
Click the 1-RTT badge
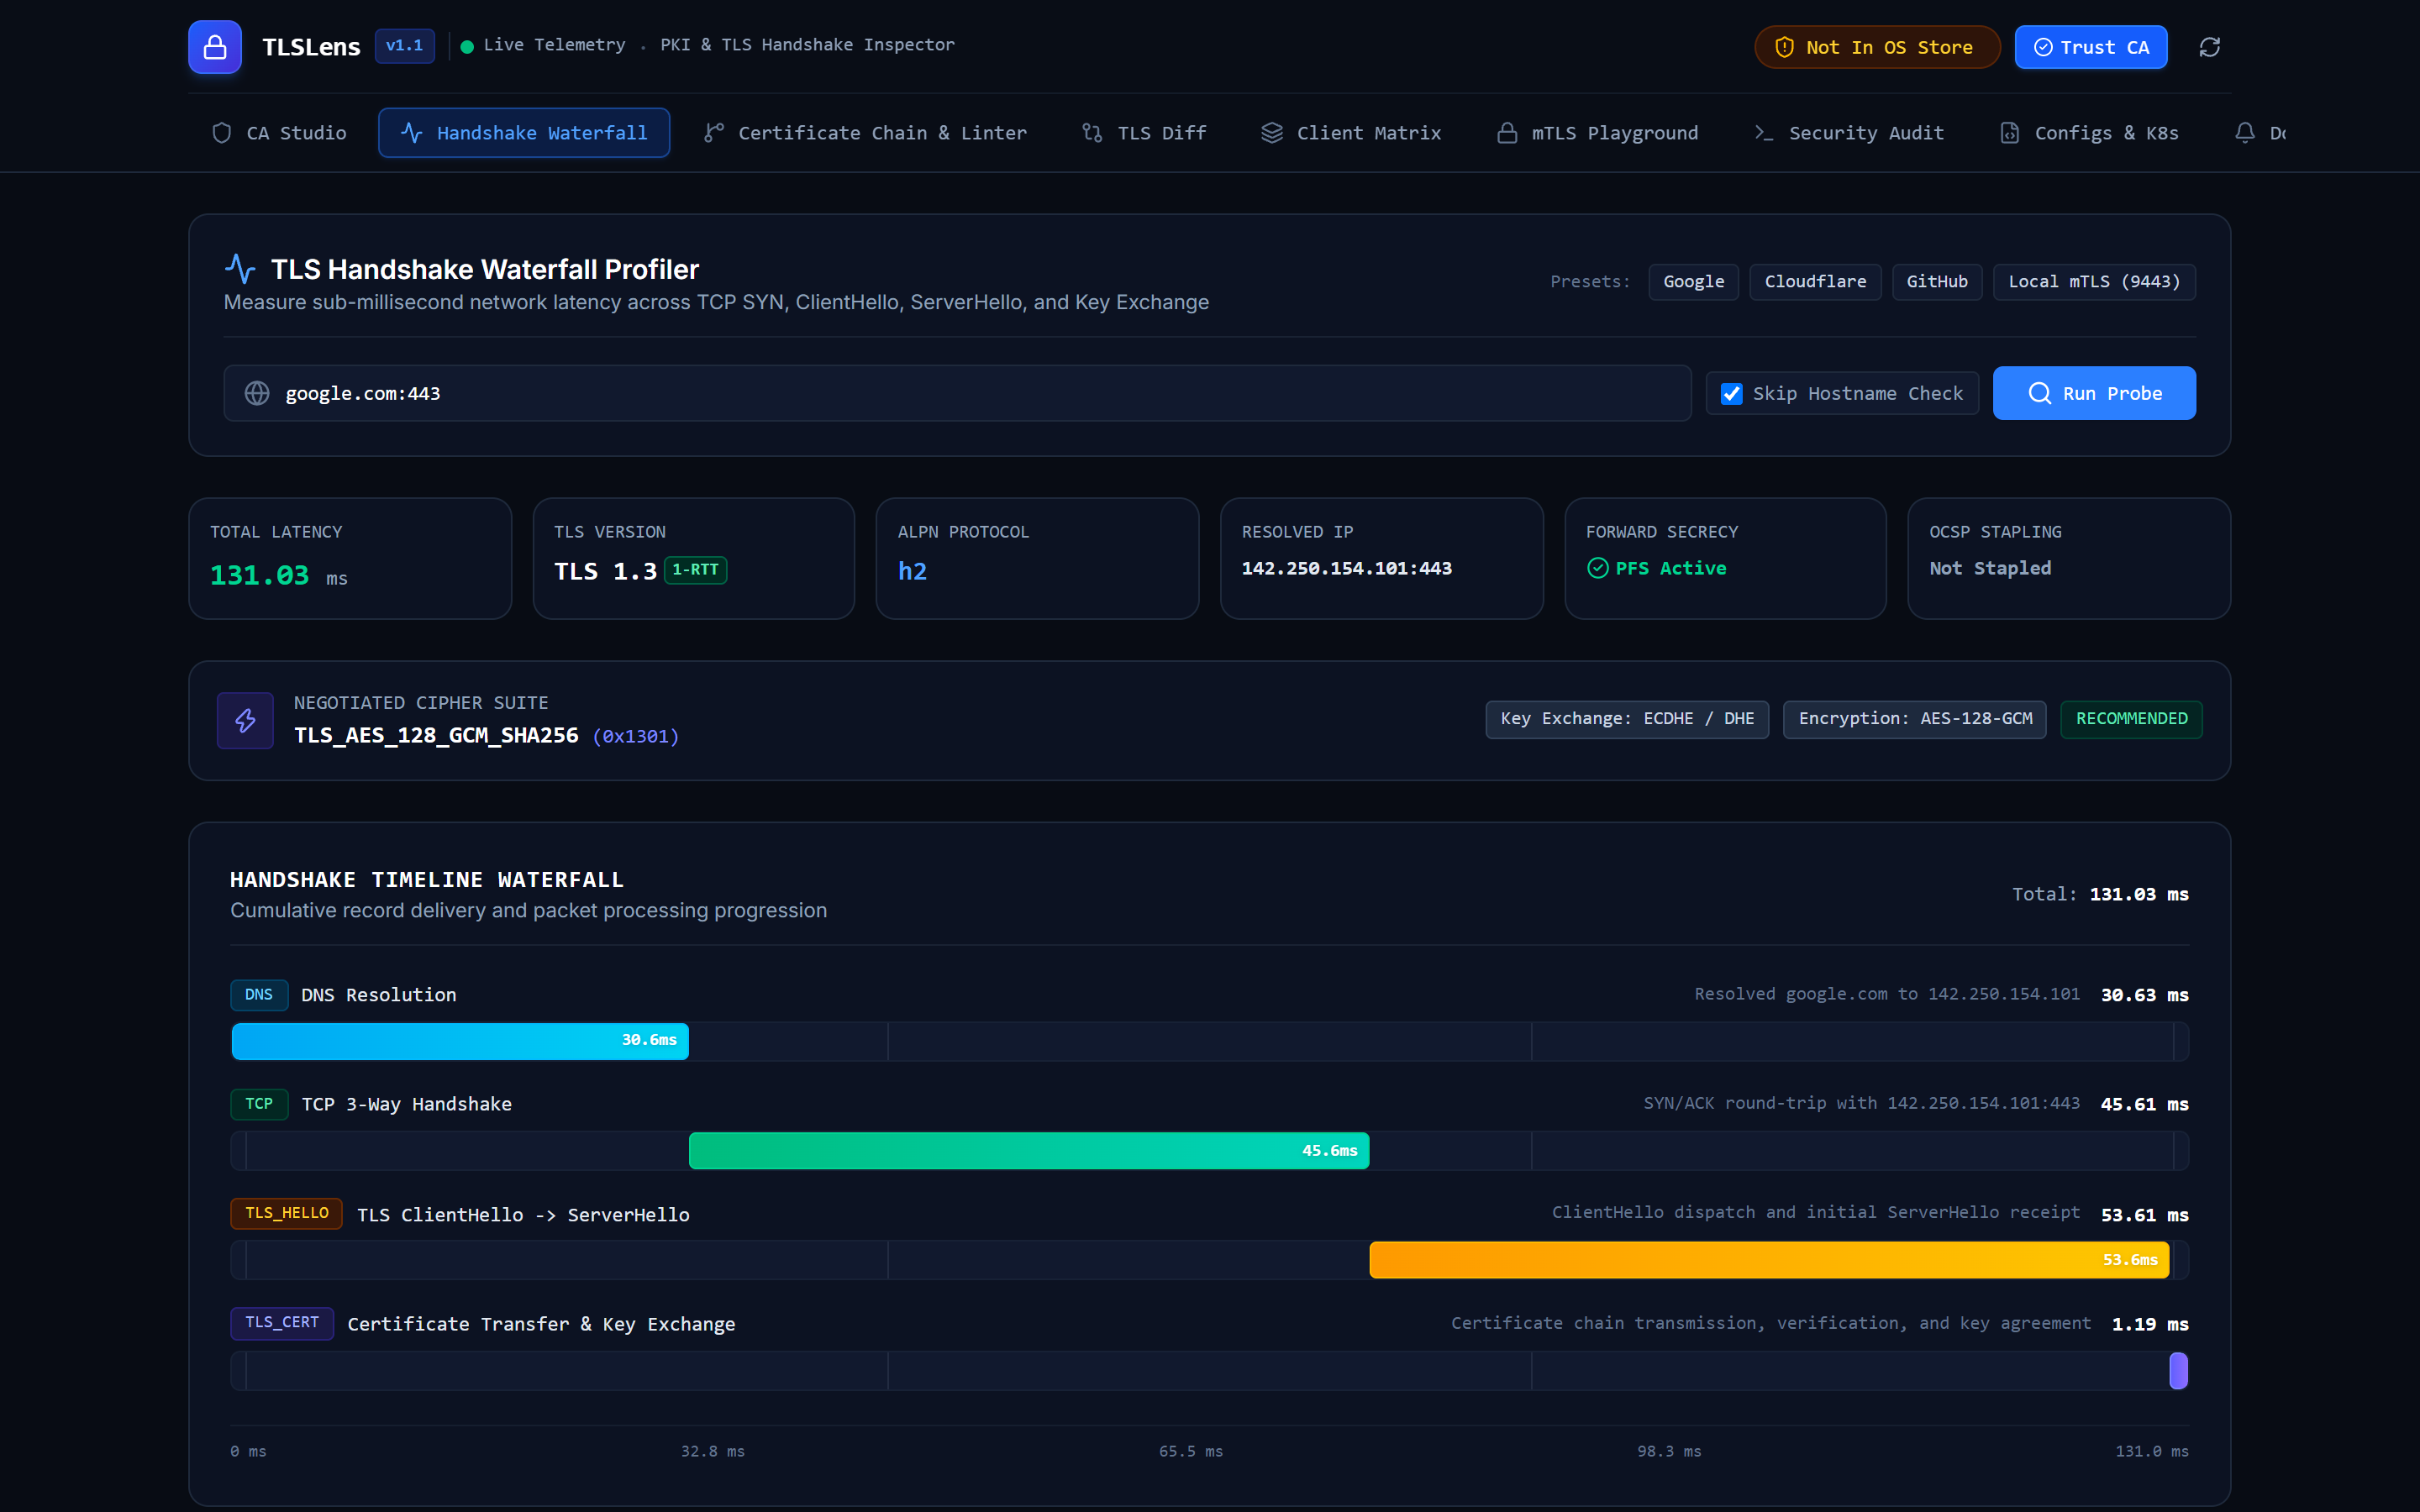tap(695, 570)
